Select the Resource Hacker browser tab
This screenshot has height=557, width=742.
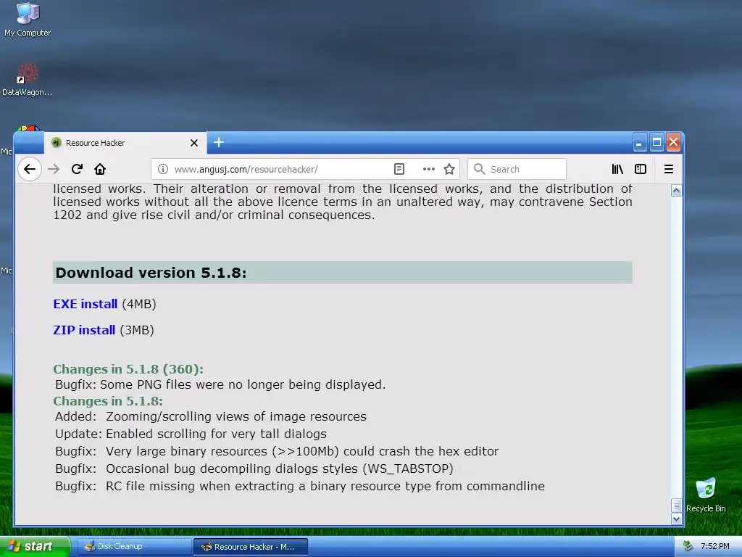click(125, 143)
